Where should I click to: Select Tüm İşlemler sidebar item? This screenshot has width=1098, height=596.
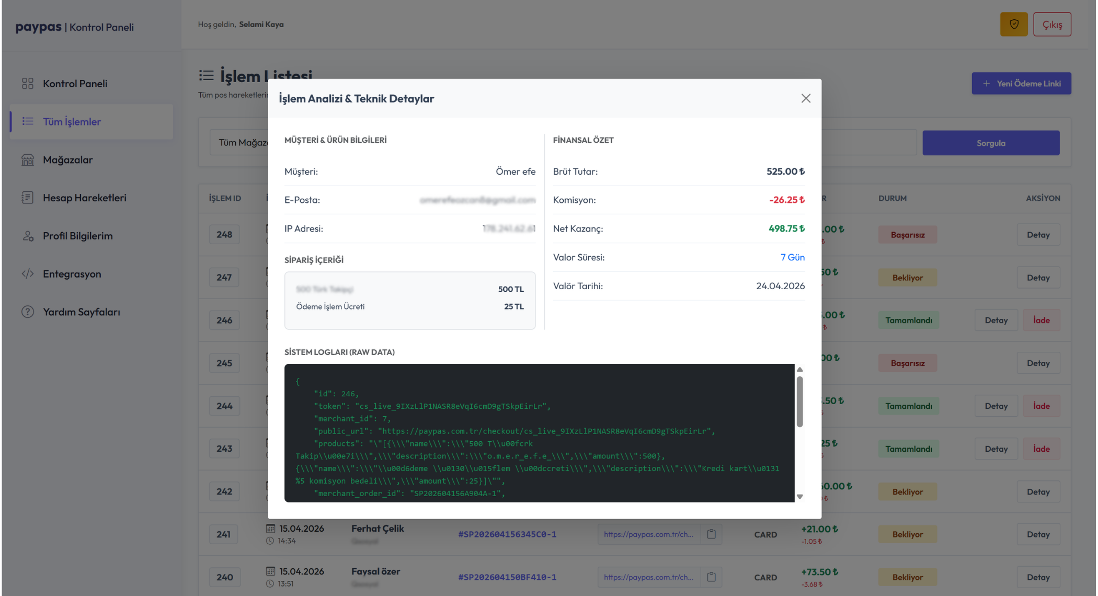pyautogui.click(x=92, y=121)
